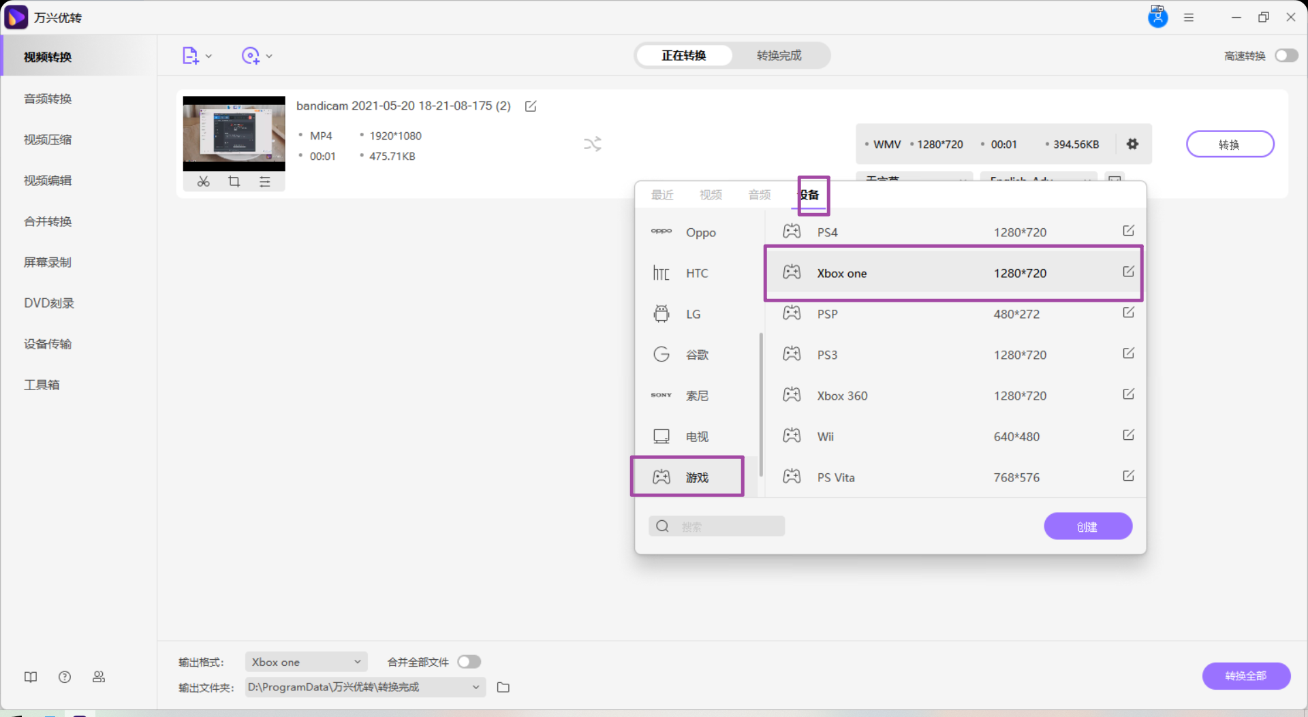Click the scissors trim icon under thumbnail

(203, 182)
